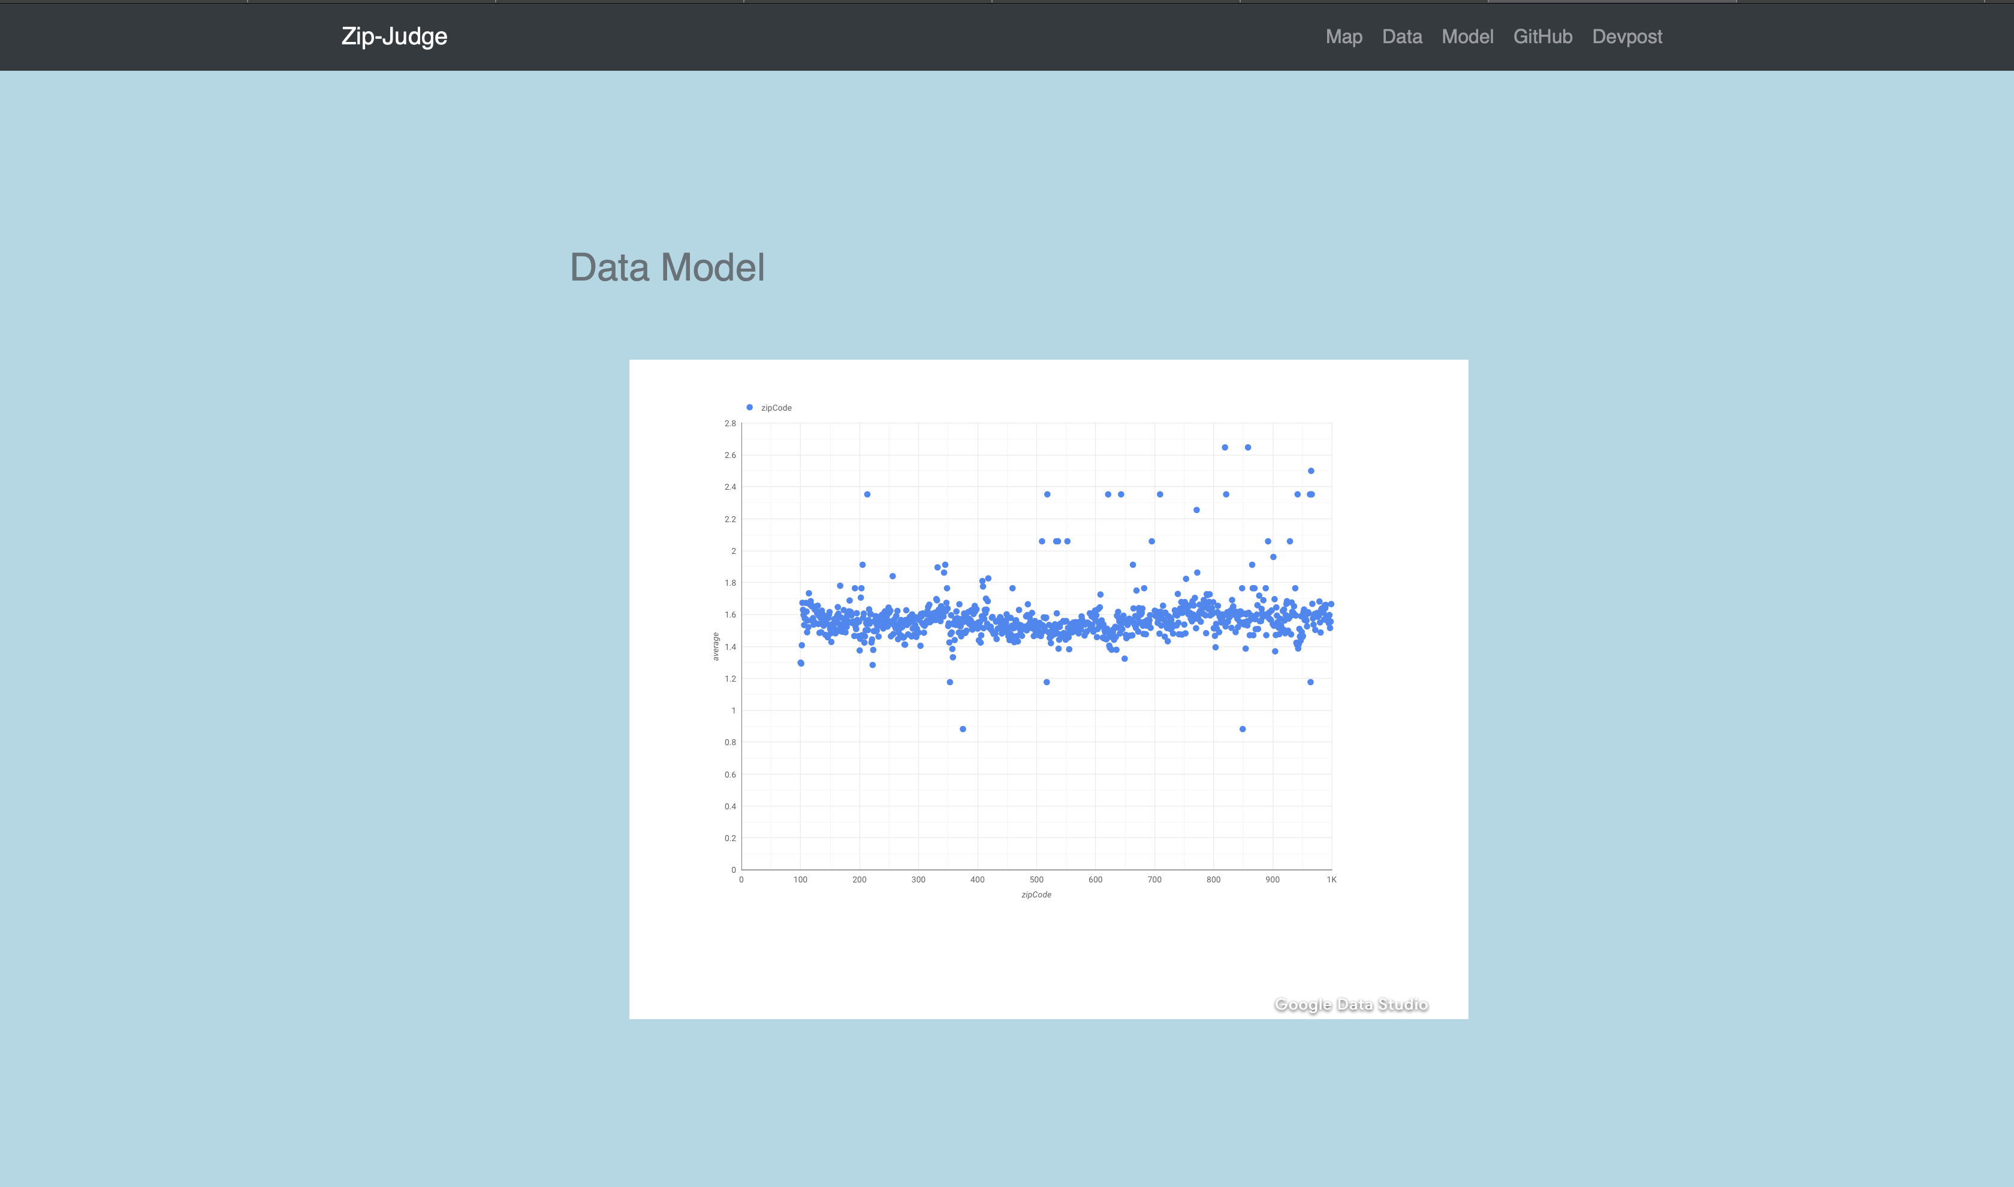Screen dimensions: 2014x1187
Task: Click the blue zipCode legend dot
Action: click(x=749, y=407)
